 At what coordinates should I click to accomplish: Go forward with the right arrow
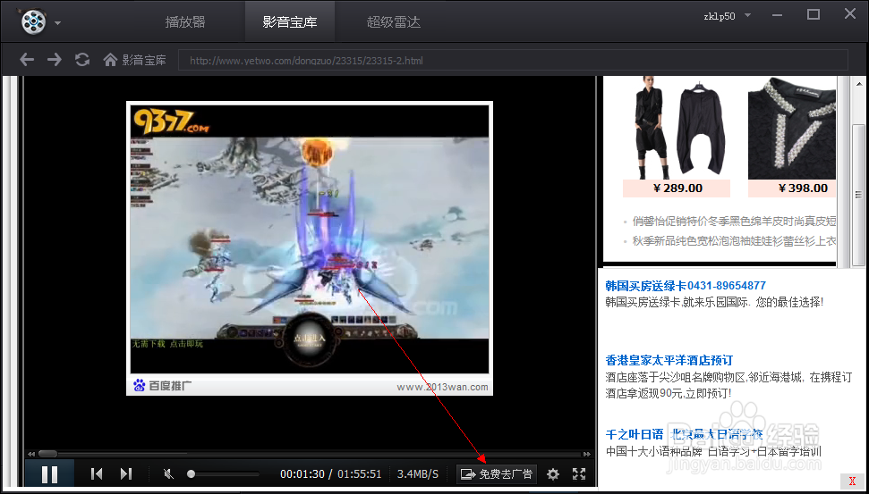click(x=55, y=60)
